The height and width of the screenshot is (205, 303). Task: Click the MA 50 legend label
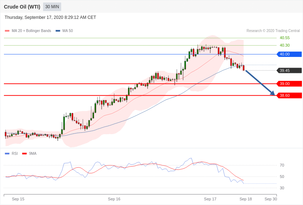point(68,31)
